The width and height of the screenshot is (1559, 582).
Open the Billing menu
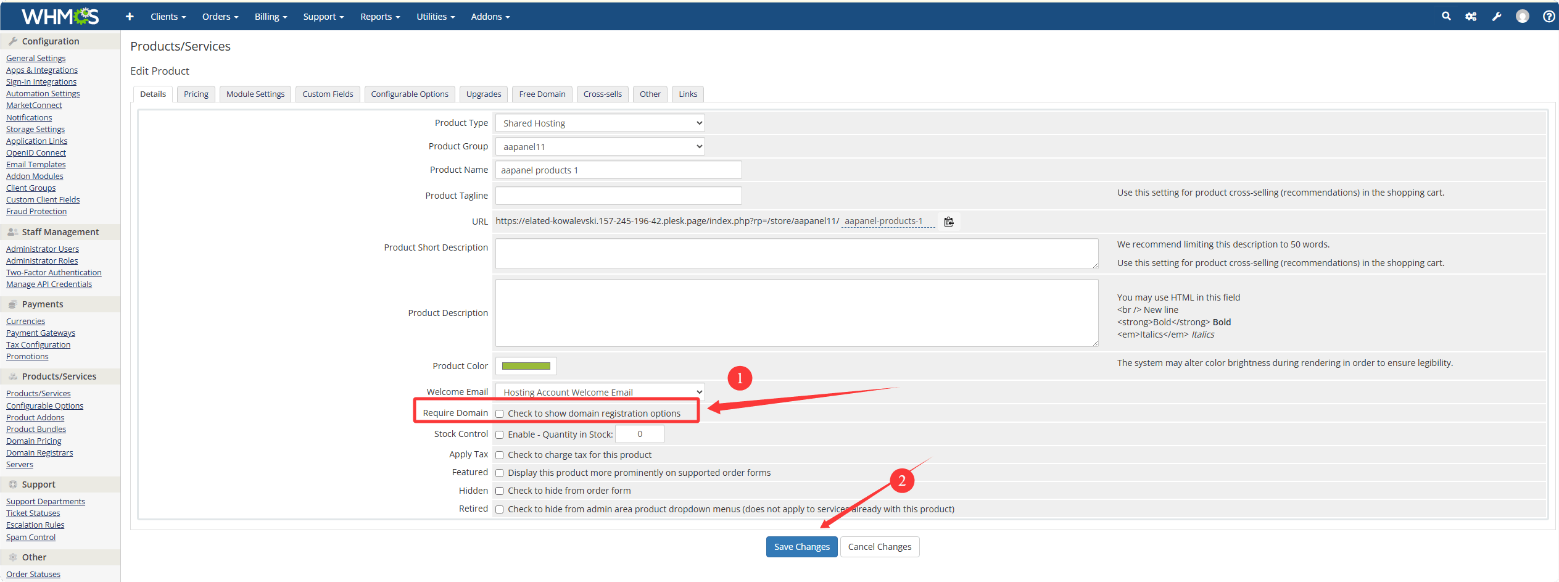point(270,17)
